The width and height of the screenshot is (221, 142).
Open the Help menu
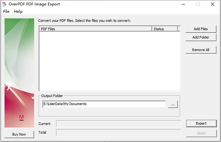18,11
